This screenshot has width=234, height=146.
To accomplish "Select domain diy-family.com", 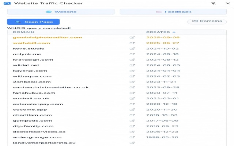I will tap(33, 126).
